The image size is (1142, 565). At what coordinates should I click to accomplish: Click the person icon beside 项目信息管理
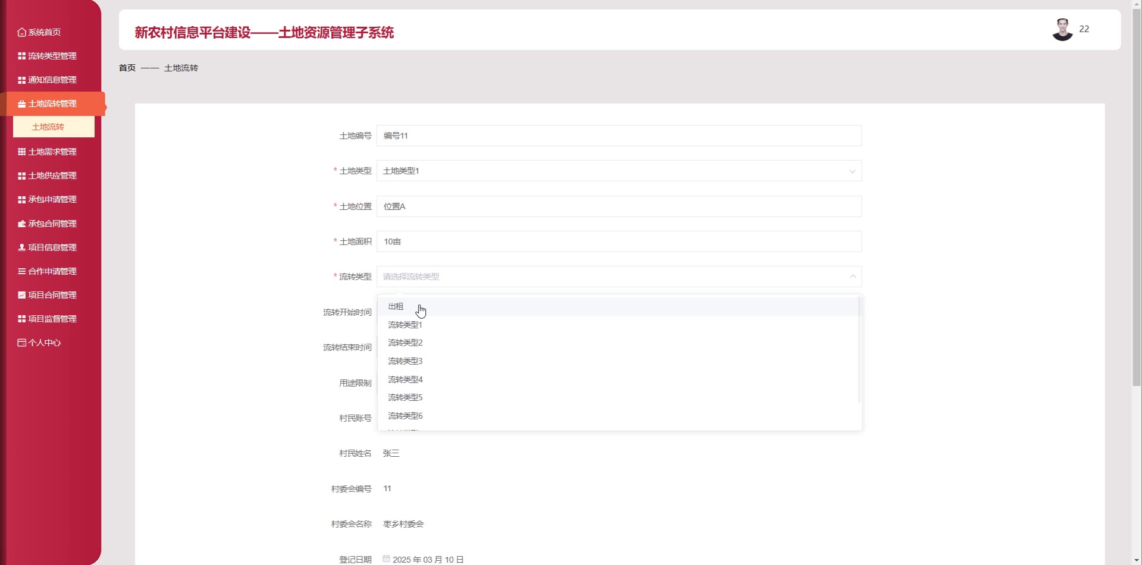click(22, 247)
